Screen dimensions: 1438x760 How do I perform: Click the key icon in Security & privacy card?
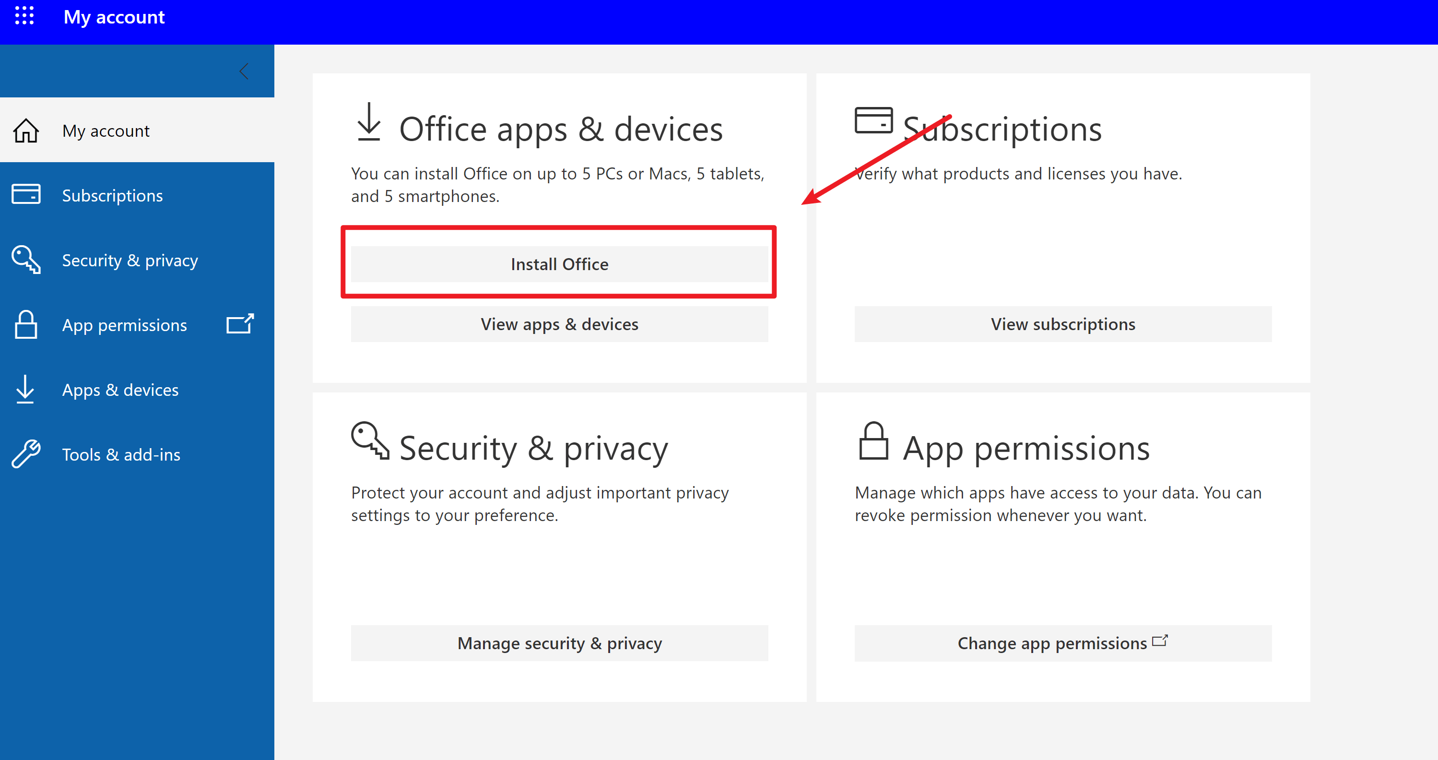point(369,440)
